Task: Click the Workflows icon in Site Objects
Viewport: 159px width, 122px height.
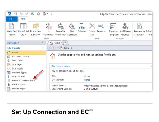Action: point(9,60)
